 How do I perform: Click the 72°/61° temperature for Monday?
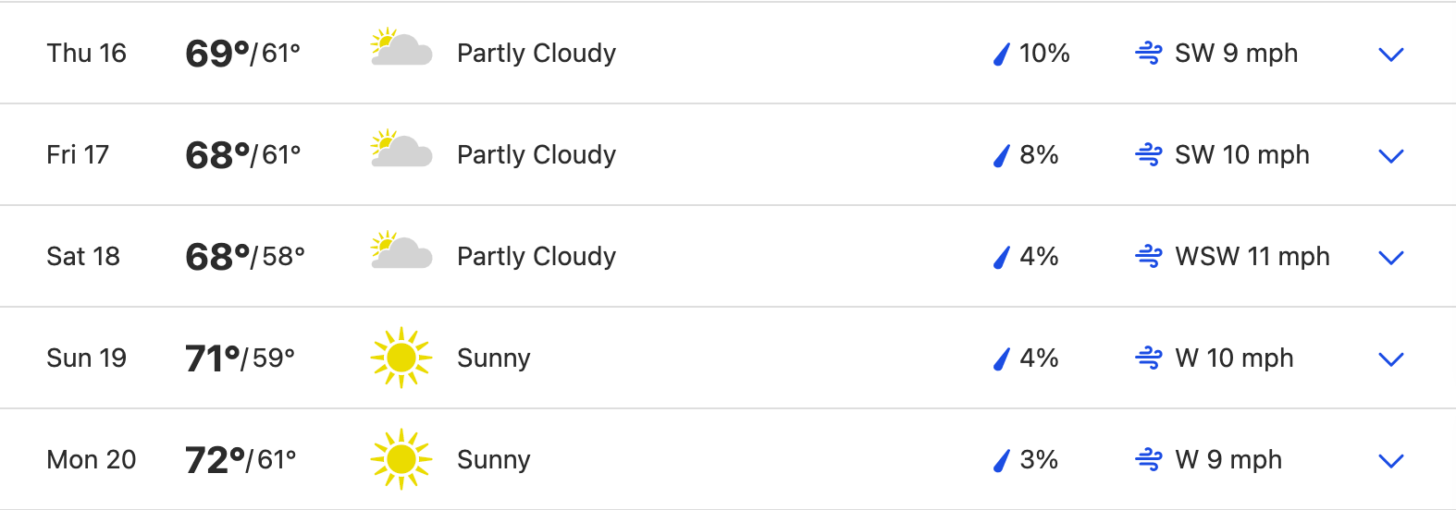tap(241, 460)
